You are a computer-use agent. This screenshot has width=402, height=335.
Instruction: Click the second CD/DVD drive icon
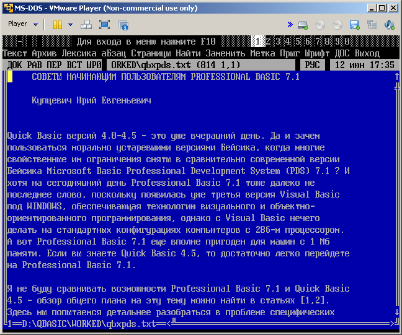[337, 25]
